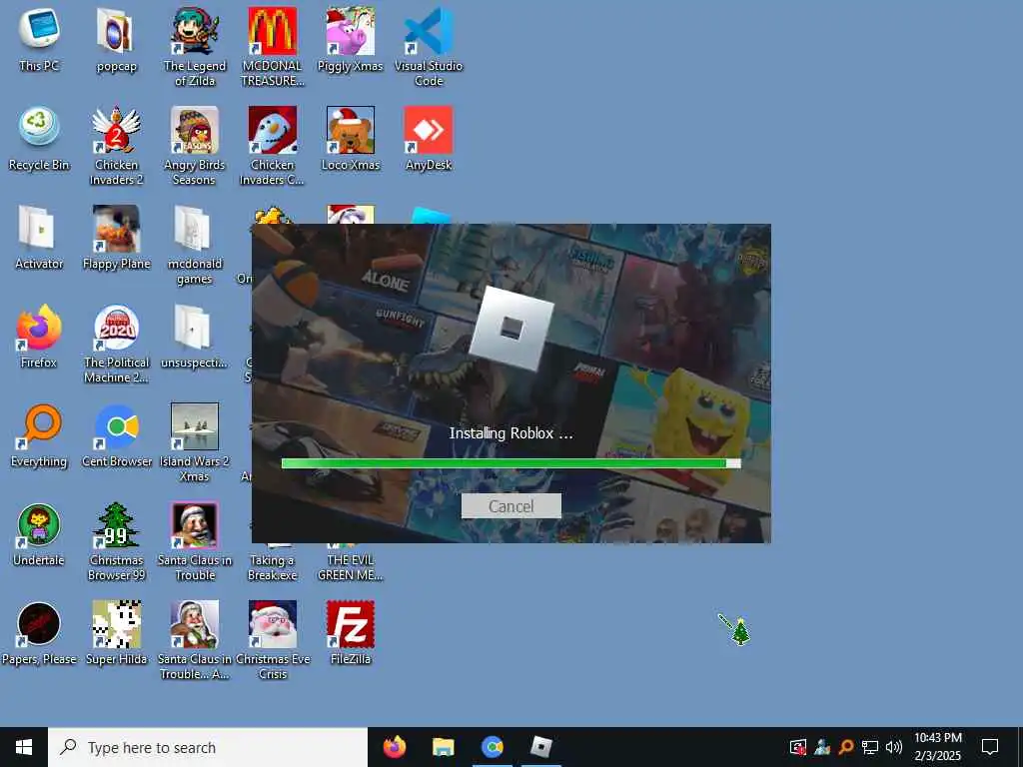The width and height of the screenshot is (1023, 767).
Task: Select the AnyDesk shortcut
Action: tap(429, 138)
